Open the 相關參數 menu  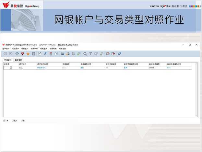click(63, 49)
